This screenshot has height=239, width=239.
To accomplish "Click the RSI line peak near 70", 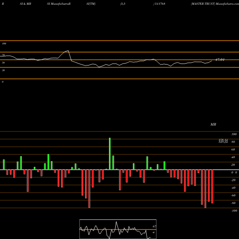I will [x=68, y=51].
